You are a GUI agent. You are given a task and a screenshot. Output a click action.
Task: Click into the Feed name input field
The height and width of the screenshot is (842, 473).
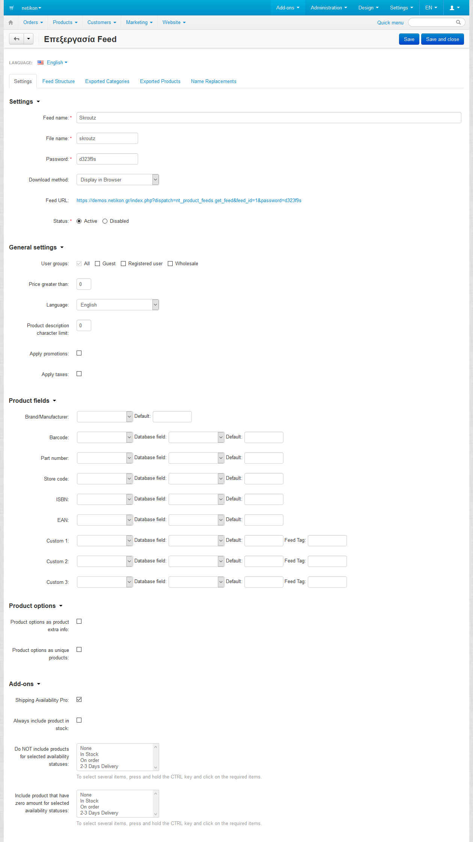(268, 118)
